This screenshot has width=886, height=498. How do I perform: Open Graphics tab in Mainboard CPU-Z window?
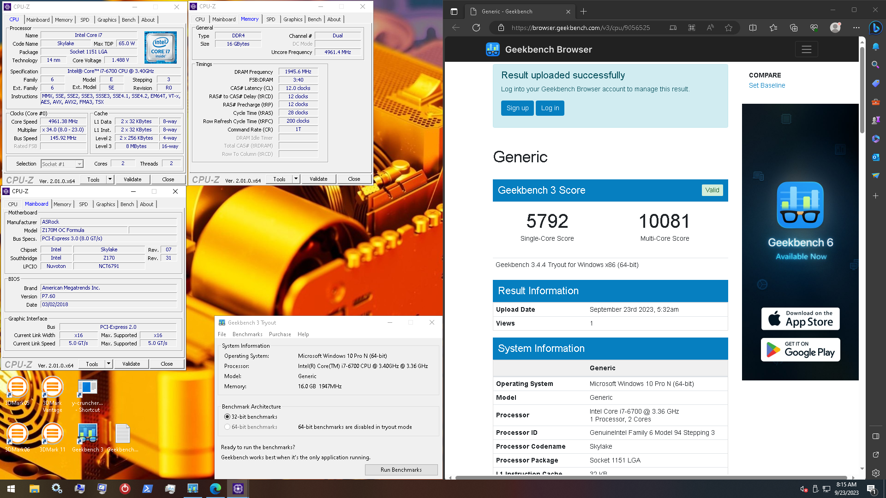click(x=106, y=204)
